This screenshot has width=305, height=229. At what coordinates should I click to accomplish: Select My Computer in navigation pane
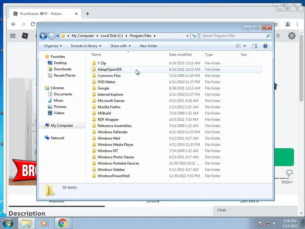click(62, 126)
